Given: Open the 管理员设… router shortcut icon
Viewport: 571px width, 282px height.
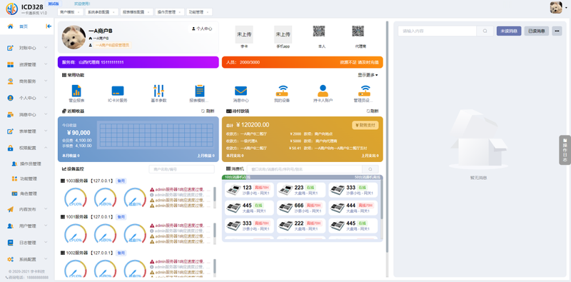Looking at the screenshot, I should [364, 91].
